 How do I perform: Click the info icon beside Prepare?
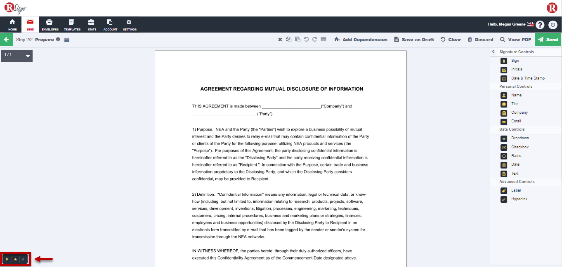[x=58, y=40]
